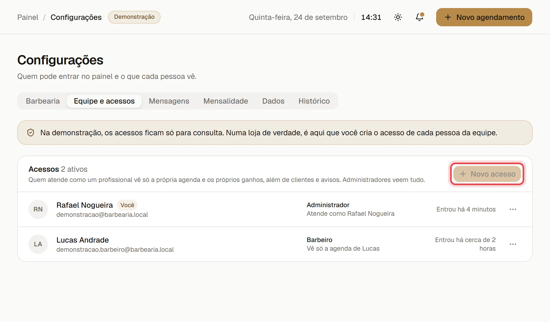Click the name Rafael Nogueira
550x322 pixels.
point(85,205)
